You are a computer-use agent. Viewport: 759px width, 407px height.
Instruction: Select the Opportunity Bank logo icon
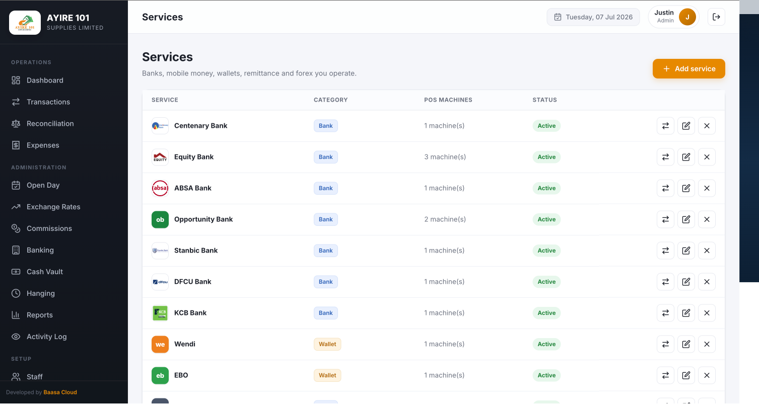[x=160, y=219]
